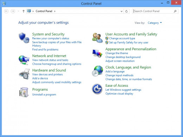Click the shield icon beside Change account type
This screenshot has height=137, width=183.
coord(107,38)
